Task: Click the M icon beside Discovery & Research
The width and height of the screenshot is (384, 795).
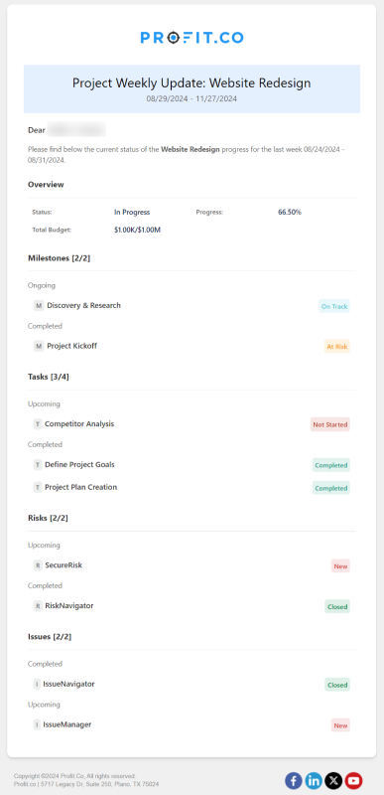Action: coord(39,306)
